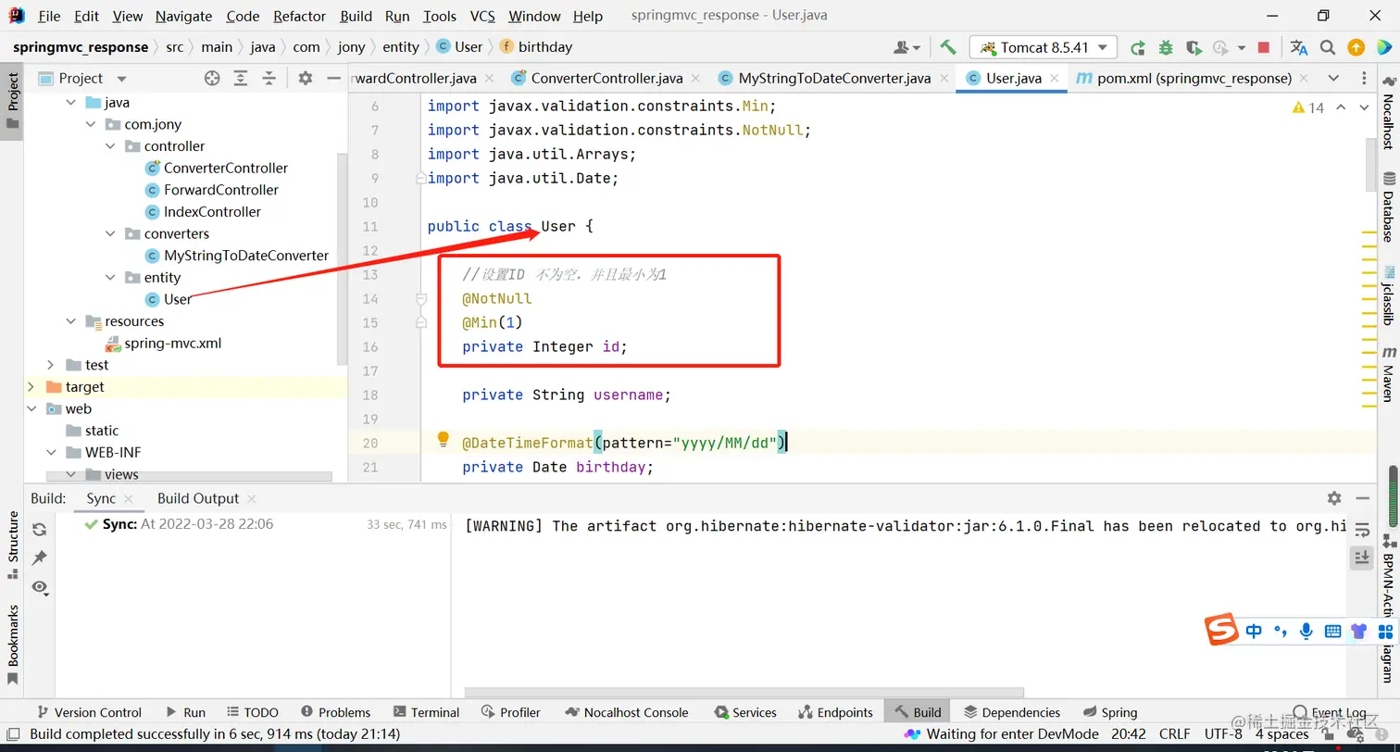Image resolution: width=1400 pixels, height=752 pixels.
Task: Toggle scroll to end in build output
Action: click(x=1362, y=557)
